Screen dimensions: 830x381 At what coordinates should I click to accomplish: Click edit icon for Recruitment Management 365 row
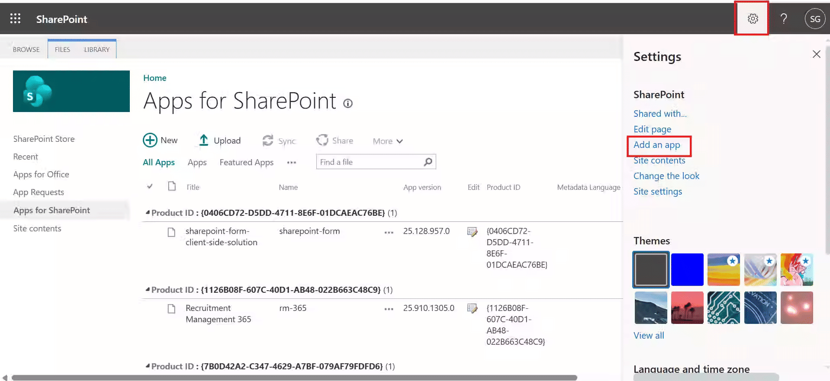472,308
